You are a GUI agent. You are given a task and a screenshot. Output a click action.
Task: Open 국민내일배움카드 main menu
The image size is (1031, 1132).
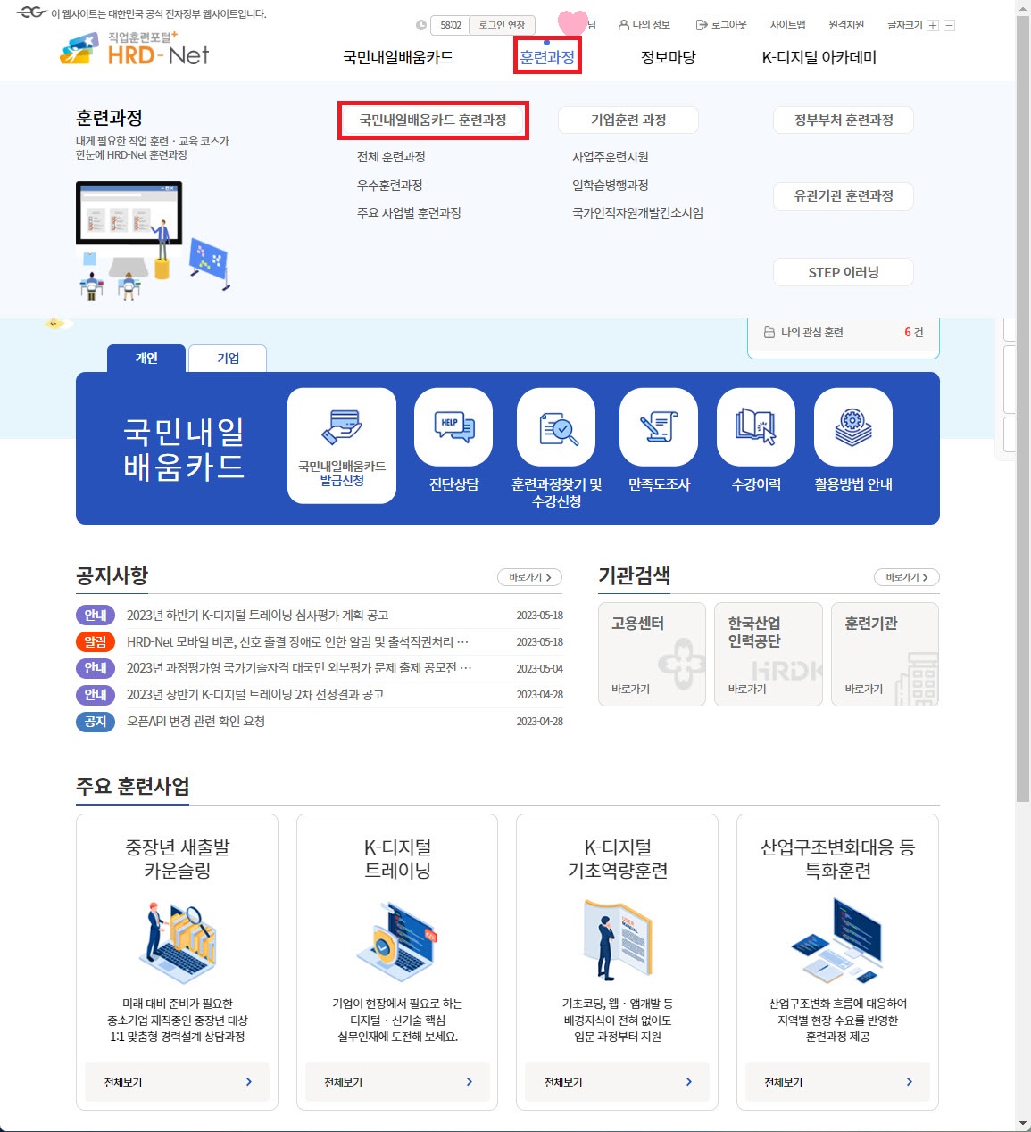tap(398, 57)
